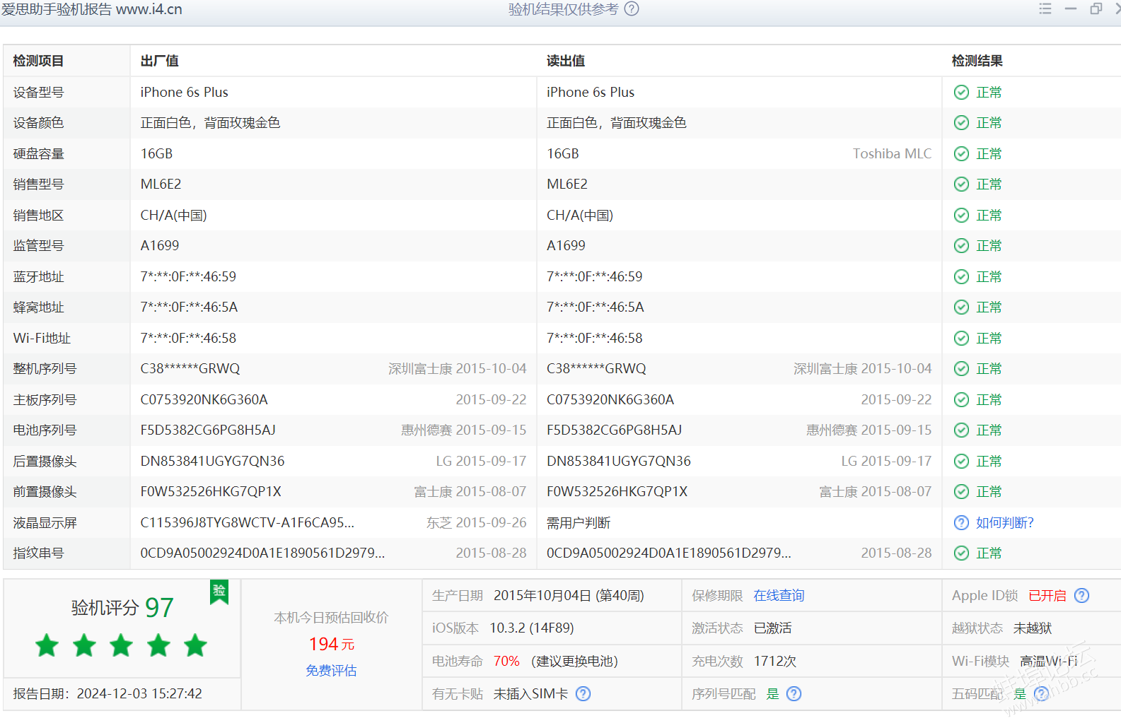This screenshot has height=728, width=1121.
Task: Restore the report window size
Action: click(x=1096, y=8)
